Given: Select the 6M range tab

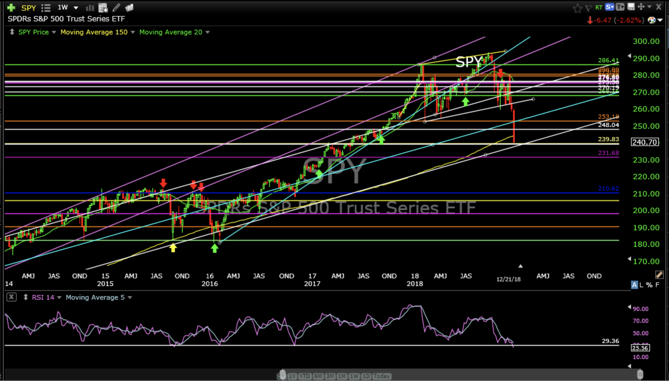Looking at the screenshot, I should coord(318,376).
